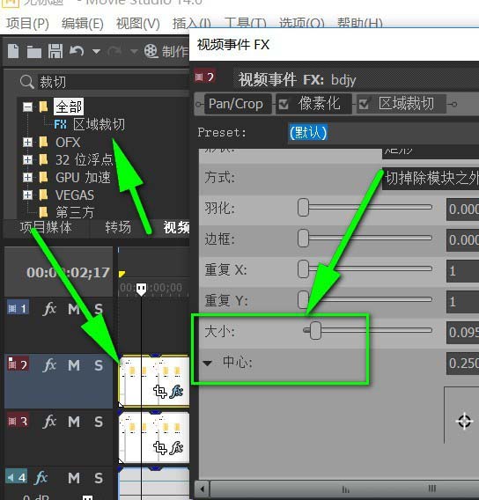Viewport: 479px width, 500px height.
Task: Expand the 32 位浮点 folder
Action: point(28,159)
